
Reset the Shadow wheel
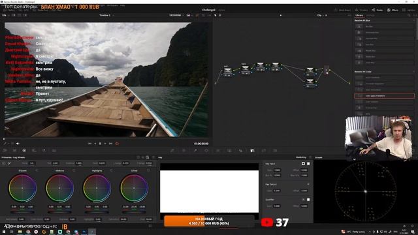point(37,170)
